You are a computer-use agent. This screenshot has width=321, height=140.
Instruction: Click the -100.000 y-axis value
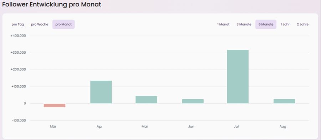tap(19, 120)
